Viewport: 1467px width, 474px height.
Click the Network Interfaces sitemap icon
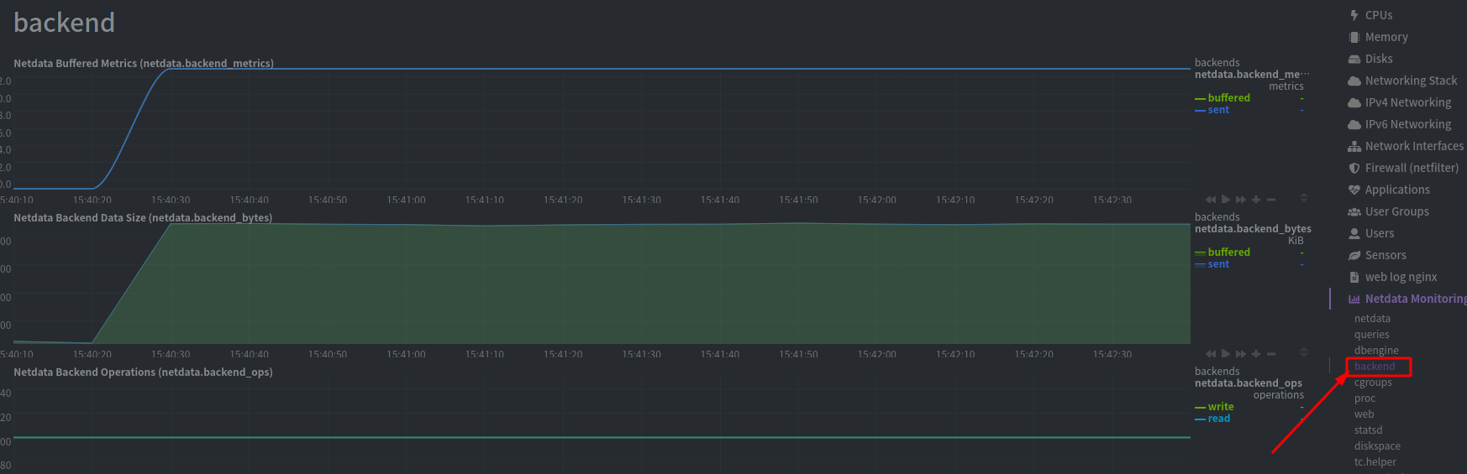(1354, 146)
